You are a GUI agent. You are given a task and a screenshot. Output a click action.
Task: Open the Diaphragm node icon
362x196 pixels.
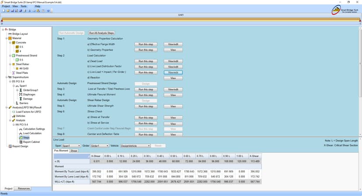pos(21,95)
